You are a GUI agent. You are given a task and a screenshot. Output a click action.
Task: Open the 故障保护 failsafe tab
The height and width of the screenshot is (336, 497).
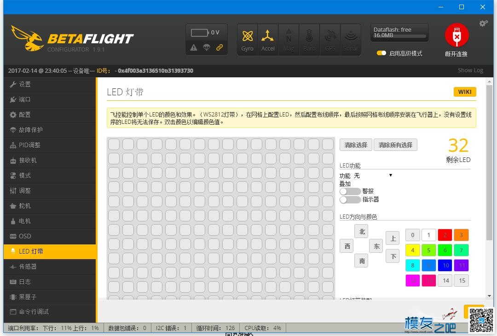click(x=50, y=130)
